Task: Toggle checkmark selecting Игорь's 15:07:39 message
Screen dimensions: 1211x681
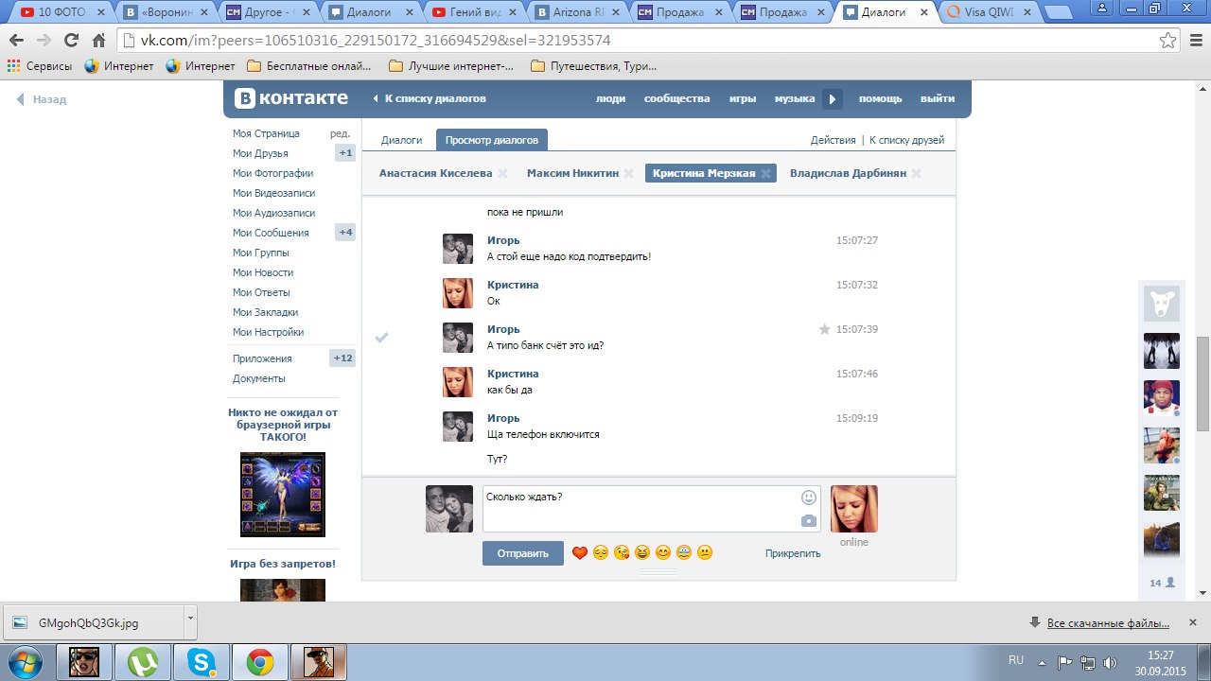Action: [x=382, y=338]
